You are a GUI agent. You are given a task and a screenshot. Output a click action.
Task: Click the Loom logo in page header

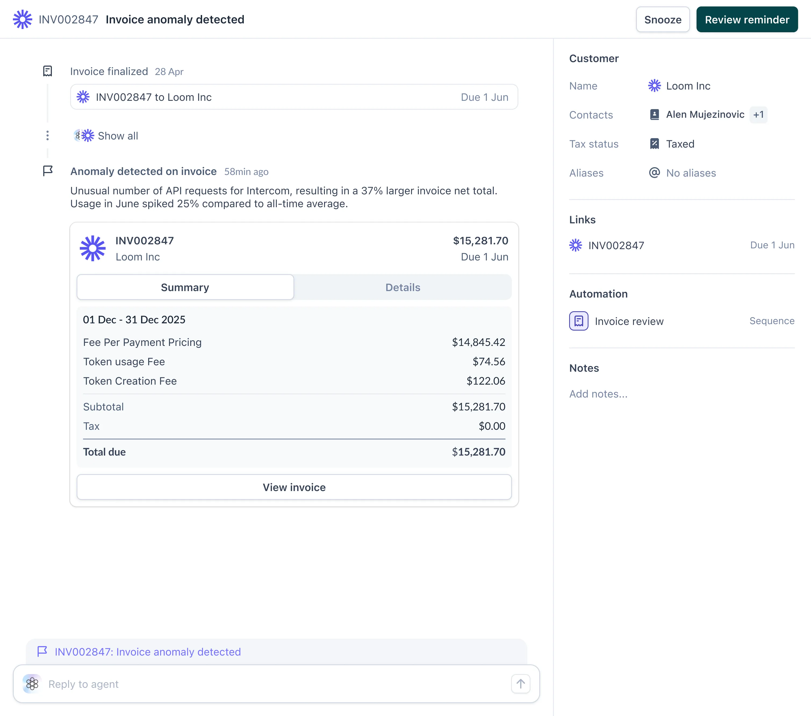pyautogui.click(x=22, y=19)
